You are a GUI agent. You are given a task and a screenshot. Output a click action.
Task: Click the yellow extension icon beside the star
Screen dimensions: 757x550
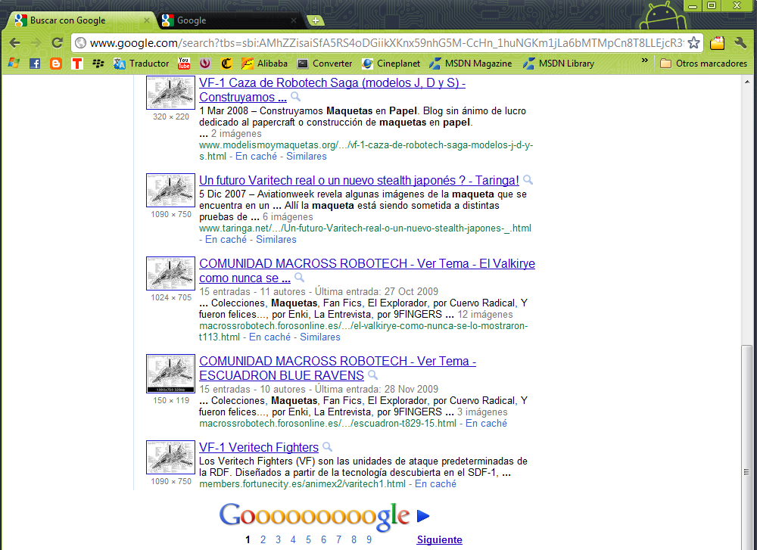(x=718, y=43)
